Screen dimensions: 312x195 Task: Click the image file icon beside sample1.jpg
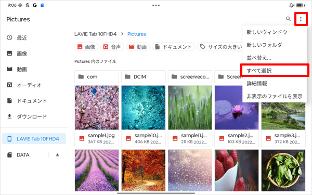tap(82, 138)
